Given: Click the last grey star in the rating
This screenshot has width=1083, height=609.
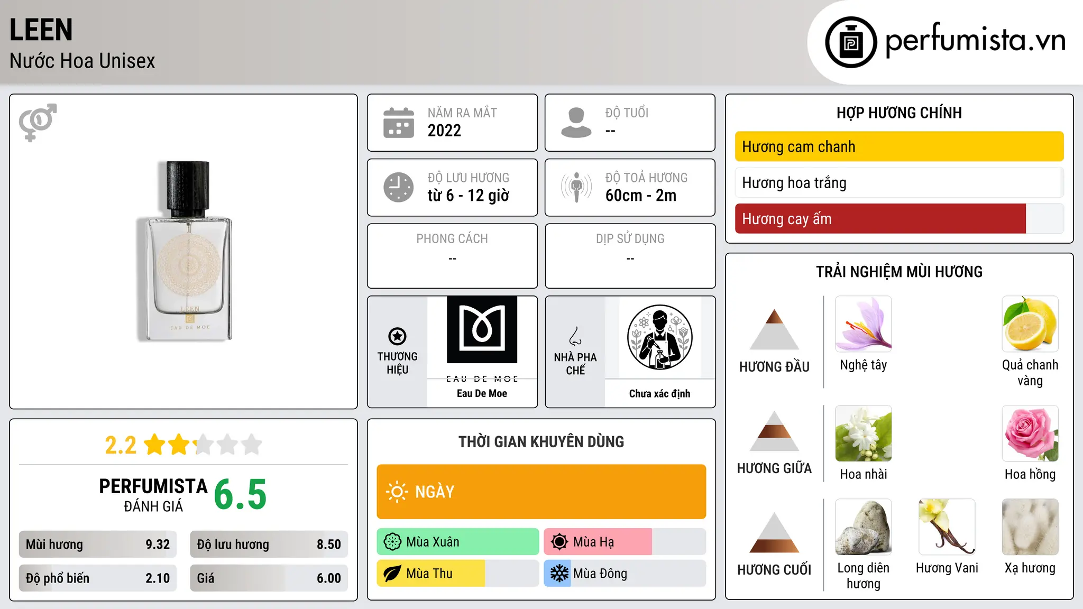Looking at the screenshot, I should tap(252, 445).
